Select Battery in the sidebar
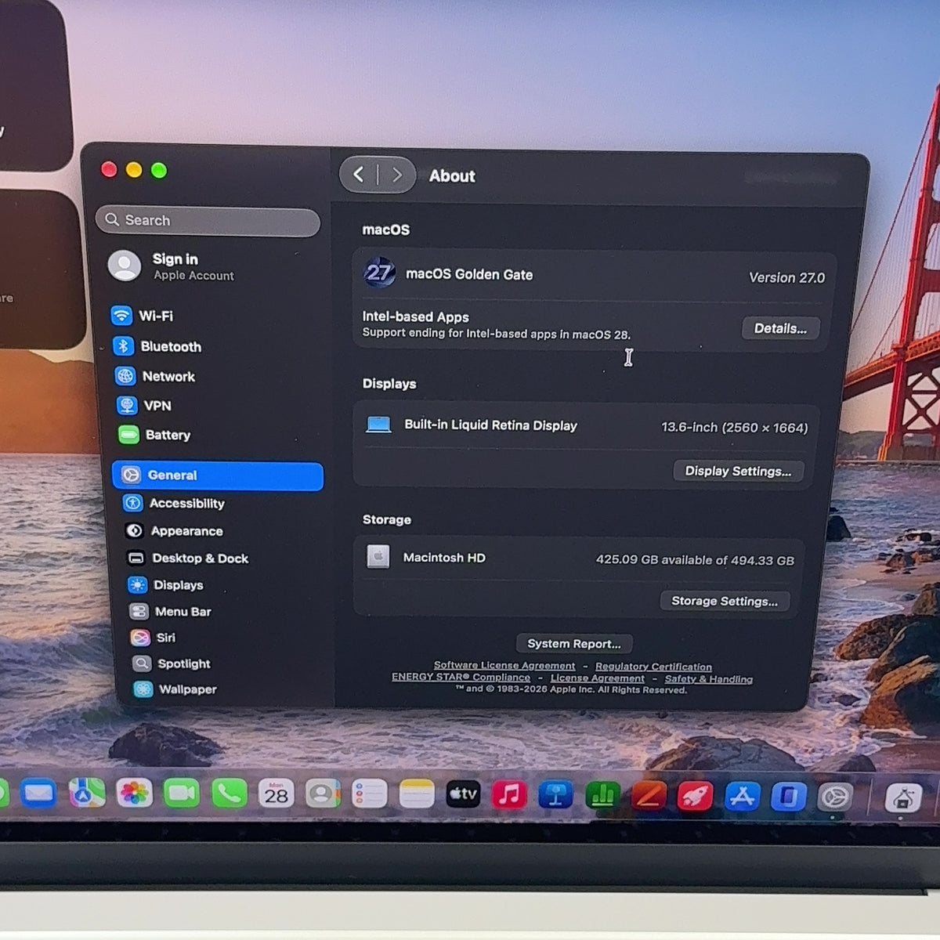Viewport: 940px width, 940px height. 154,435
